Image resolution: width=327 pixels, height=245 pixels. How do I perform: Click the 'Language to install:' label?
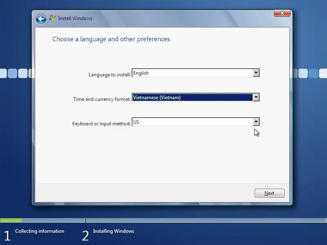coord(110,75)
